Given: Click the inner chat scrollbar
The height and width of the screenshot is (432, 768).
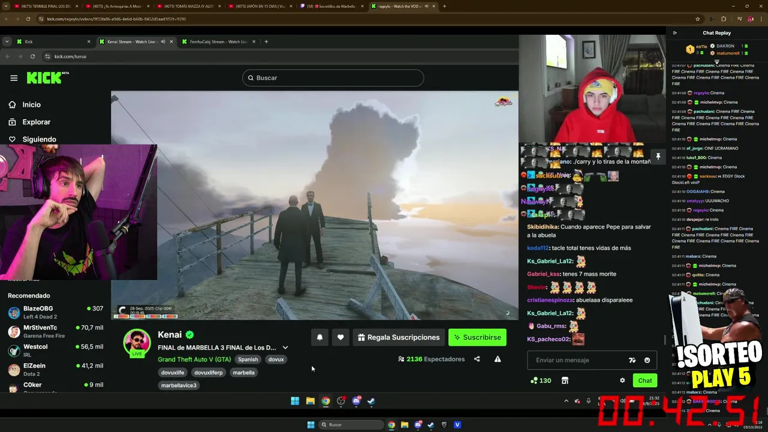Looking at the screenshot, I should (664, 340).
